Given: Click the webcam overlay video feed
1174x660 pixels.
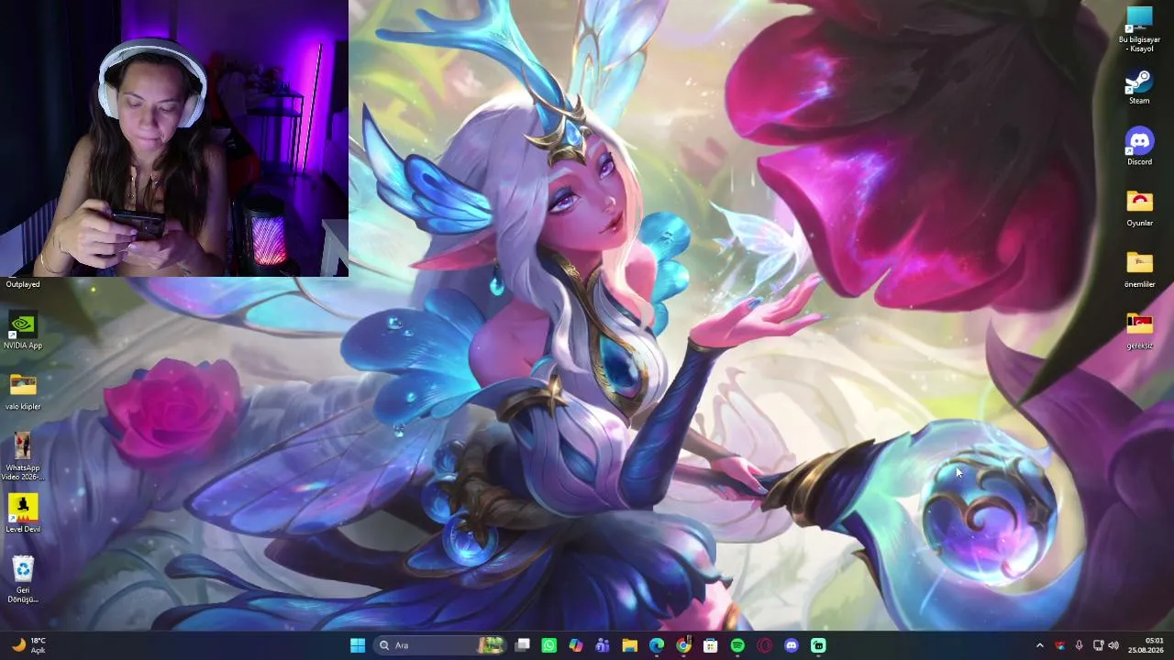Looking at the screenshot, I should [174, 137].
